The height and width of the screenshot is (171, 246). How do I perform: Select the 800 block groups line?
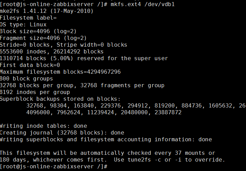click(x=27, y=79)
